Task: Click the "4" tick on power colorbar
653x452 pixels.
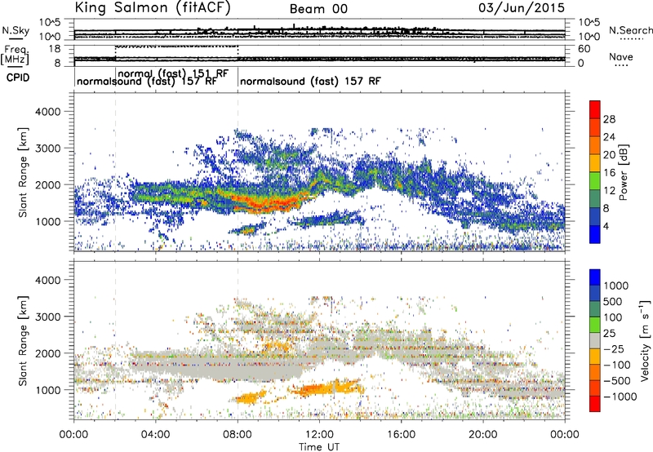Action: (x=606, y=227)
